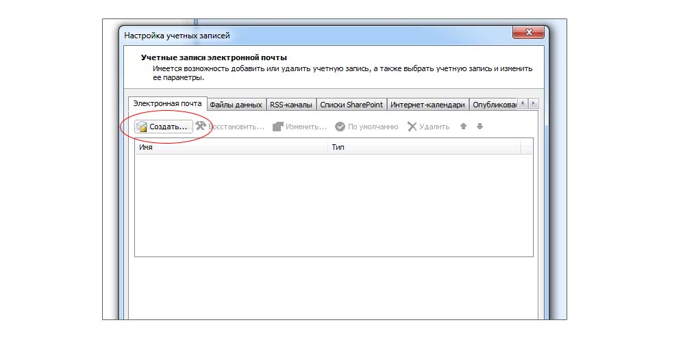Image resolution: width=683 pixels, height=342 pixels.
Task: Select the Электронная почта tab
Action: click(167, 104)
